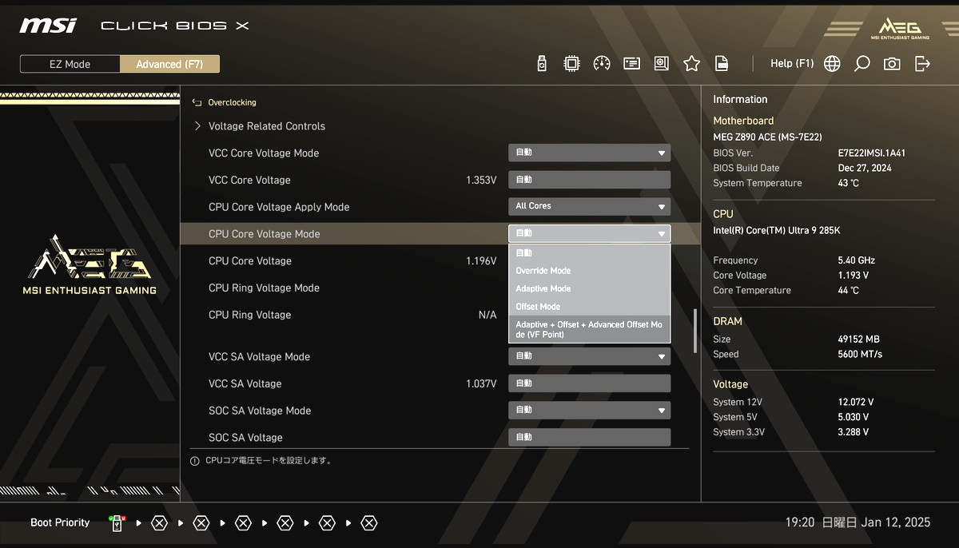Open the SOC SA Voltage Mode dropdown
The height and width of the screenshot is (548, 959).
pos(590,411)
